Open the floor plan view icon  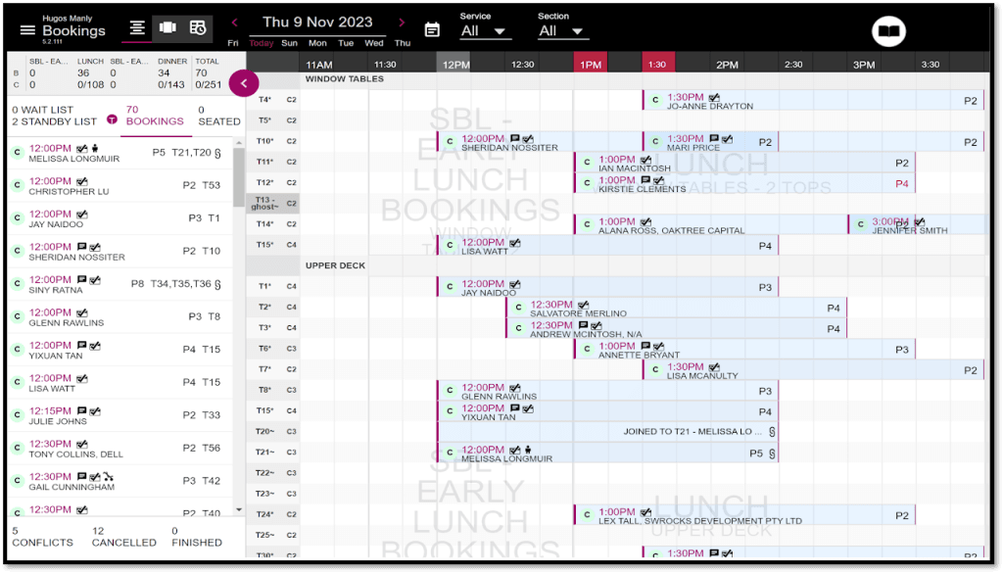[167, 28]
